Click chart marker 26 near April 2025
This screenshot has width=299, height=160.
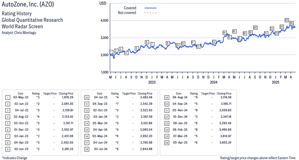coord(291,23)
